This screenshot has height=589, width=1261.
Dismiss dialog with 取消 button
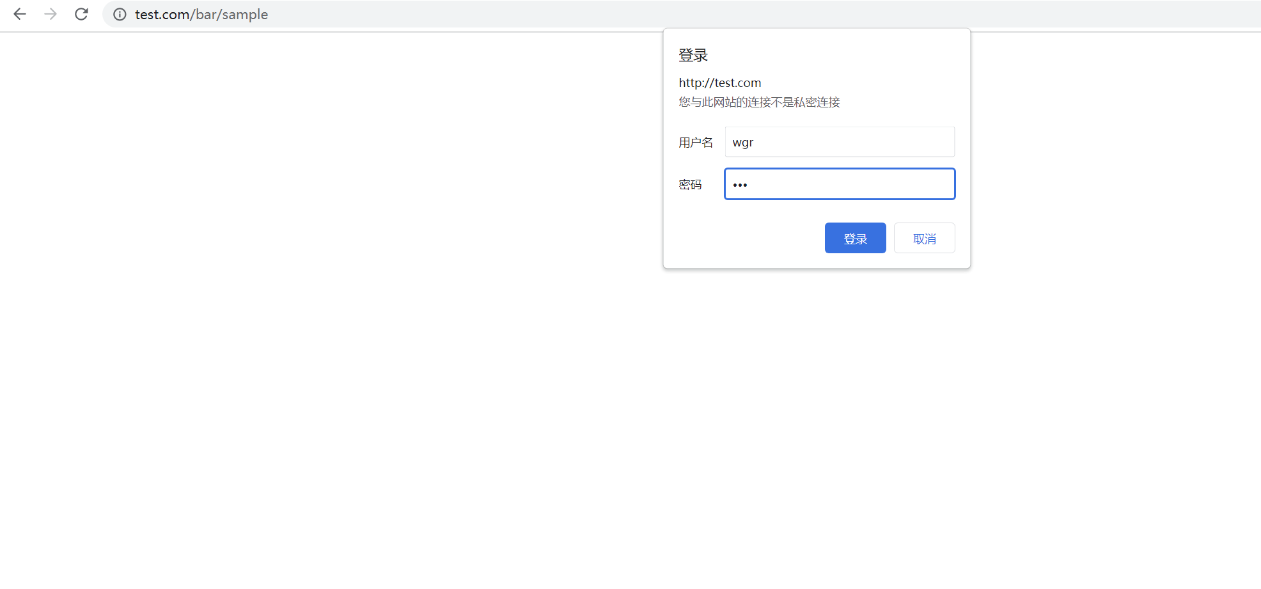click(x=925, y=238)
